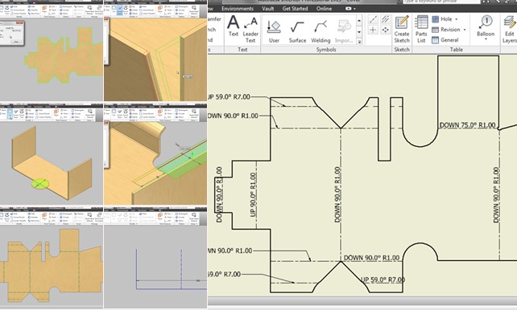
Task: Select the Leader Text tool
Action: tap(250, 31)
